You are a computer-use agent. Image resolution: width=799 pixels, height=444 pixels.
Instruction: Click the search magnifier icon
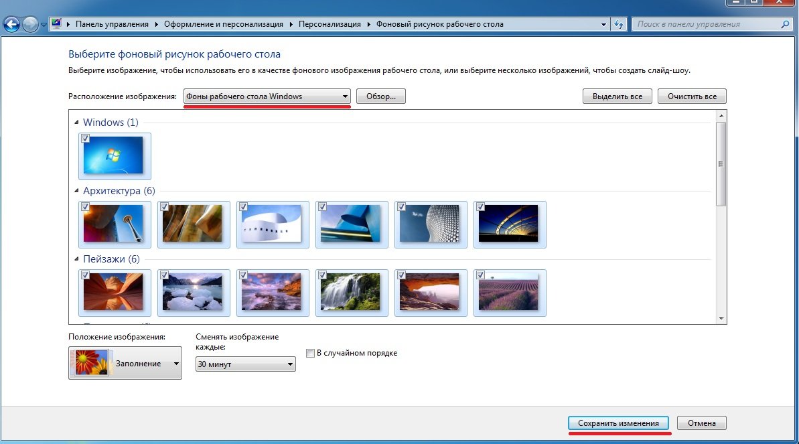(785, 24)
